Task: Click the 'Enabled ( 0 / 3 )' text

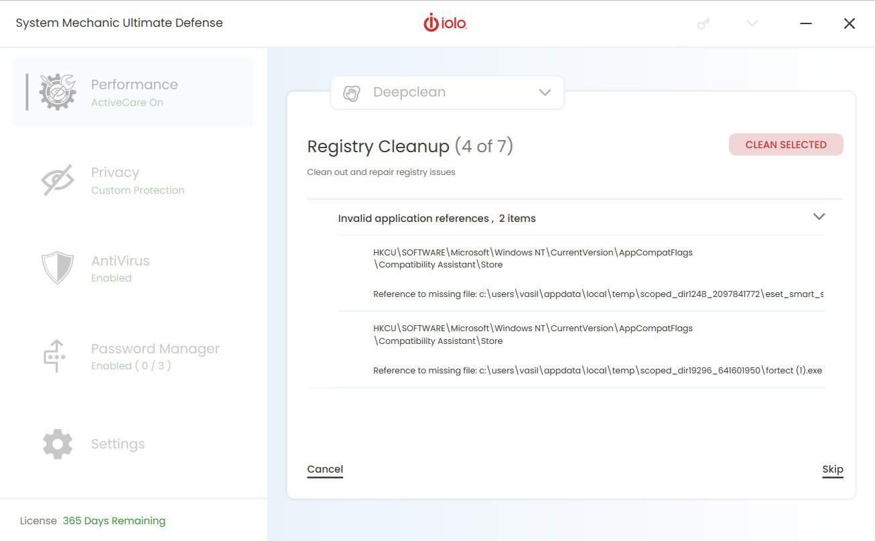Action: point(131,366)
